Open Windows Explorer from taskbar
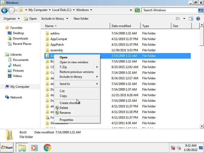This screenshot has height=153, width=204. [x=22, y=148]
